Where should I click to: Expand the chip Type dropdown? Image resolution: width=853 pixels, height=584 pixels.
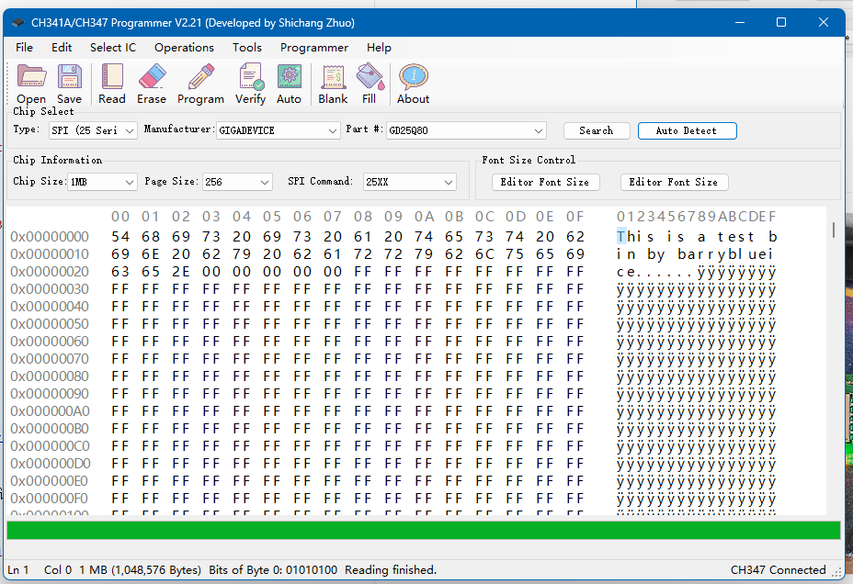pos(93,130)
